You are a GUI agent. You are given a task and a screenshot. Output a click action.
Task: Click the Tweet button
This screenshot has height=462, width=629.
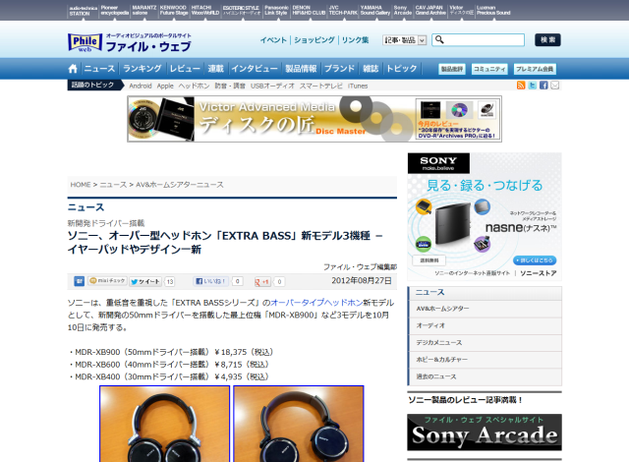point(145,281)
